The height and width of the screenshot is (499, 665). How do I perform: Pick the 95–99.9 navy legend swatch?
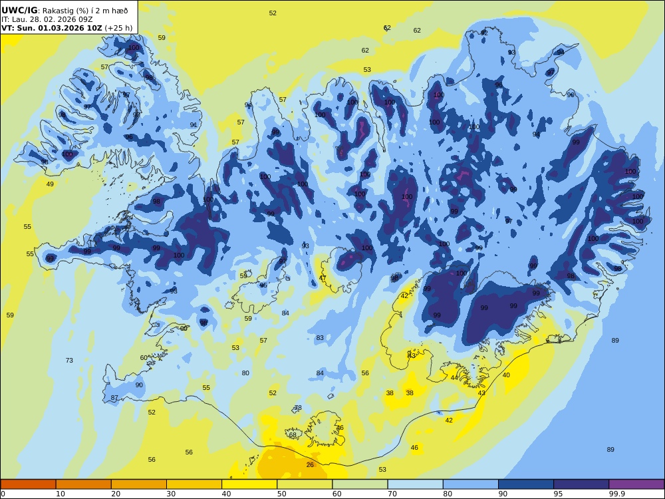pos(581,484)
